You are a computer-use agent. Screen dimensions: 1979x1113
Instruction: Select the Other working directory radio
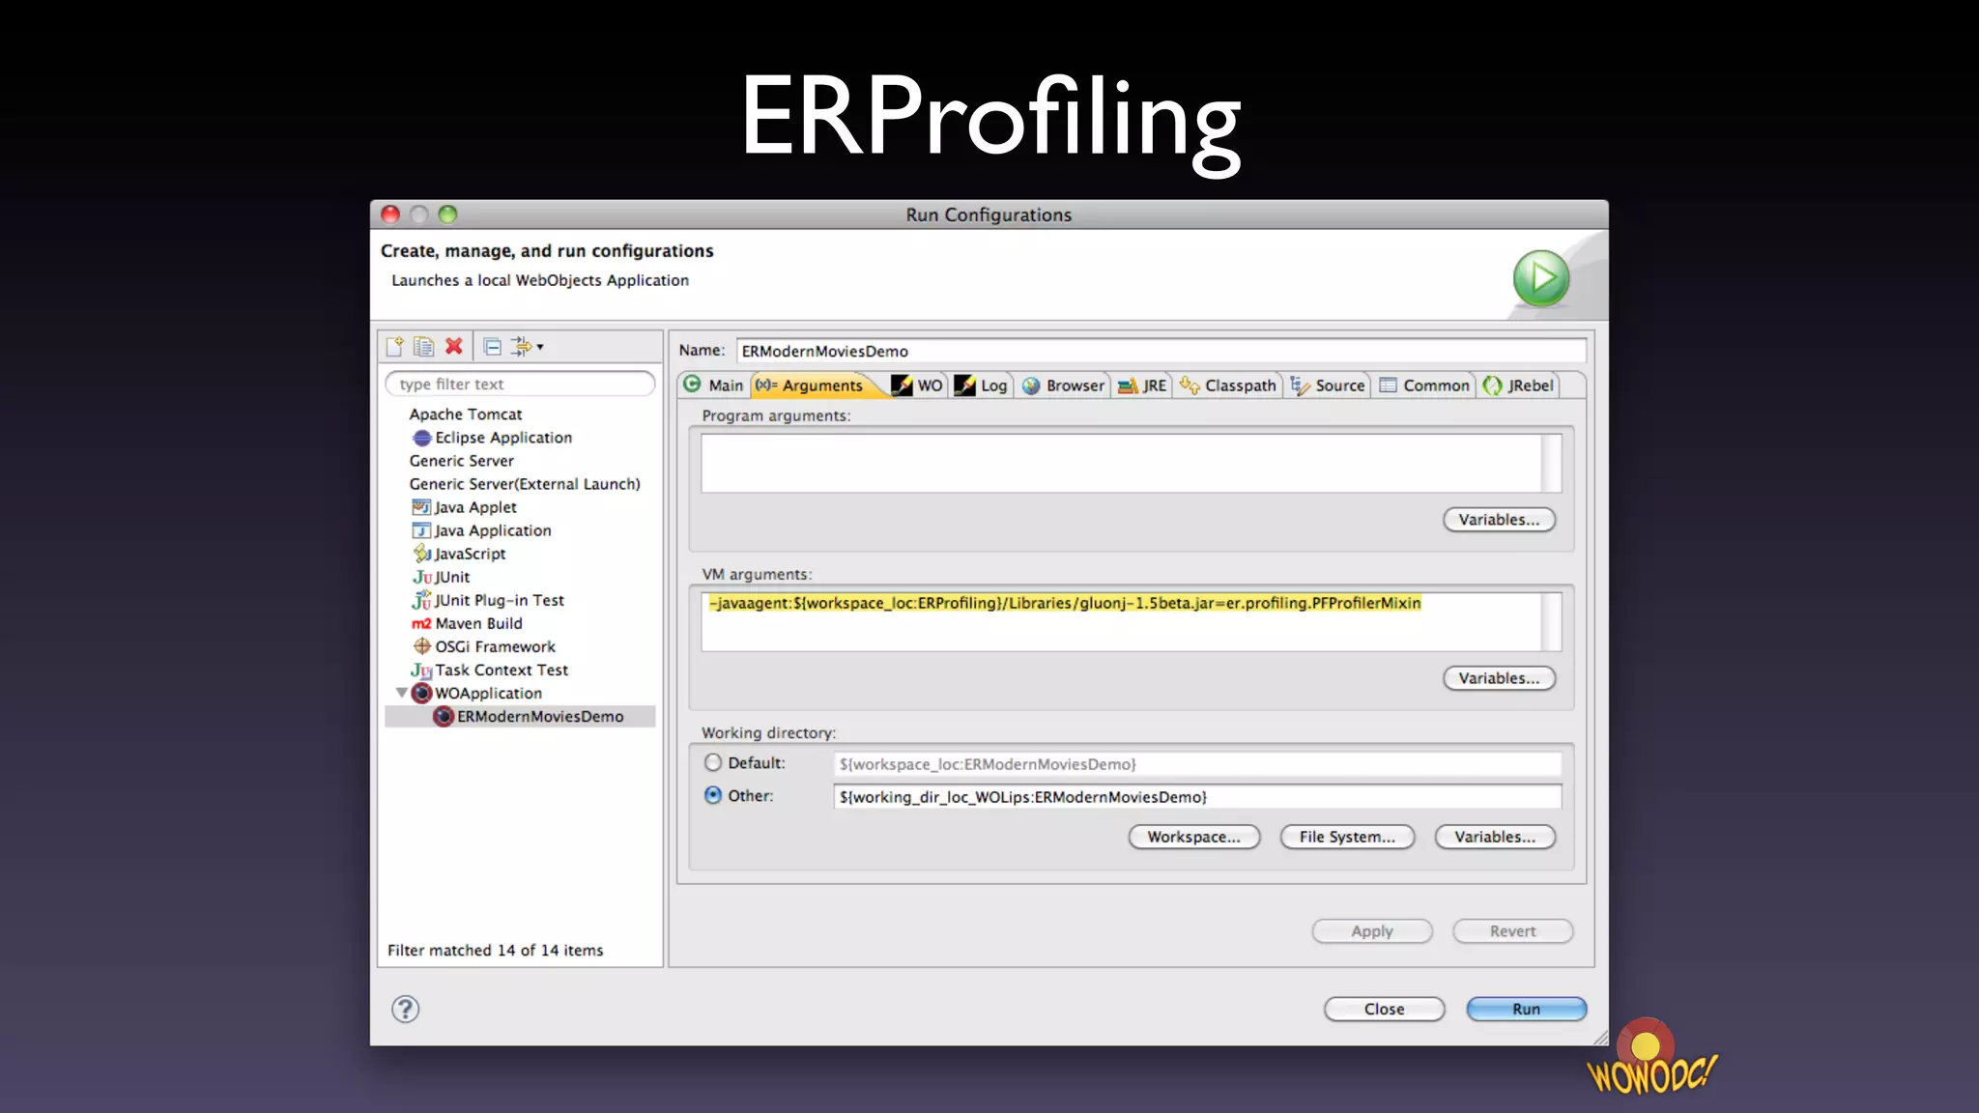click(x=713, y=795)
